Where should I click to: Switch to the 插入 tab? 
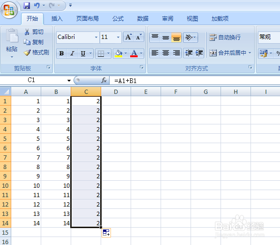(57, 19)
